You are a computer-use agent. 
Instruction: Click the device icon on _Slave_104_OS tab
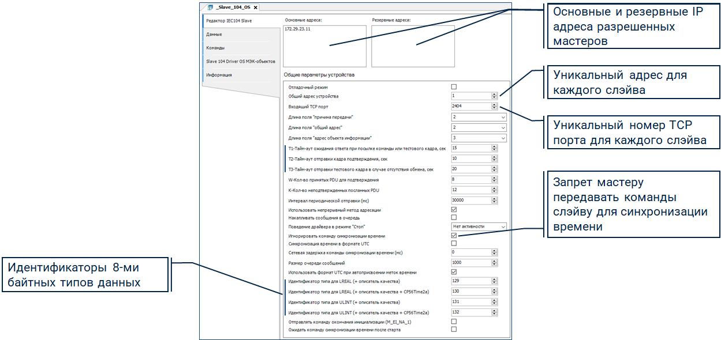(210, 7)
